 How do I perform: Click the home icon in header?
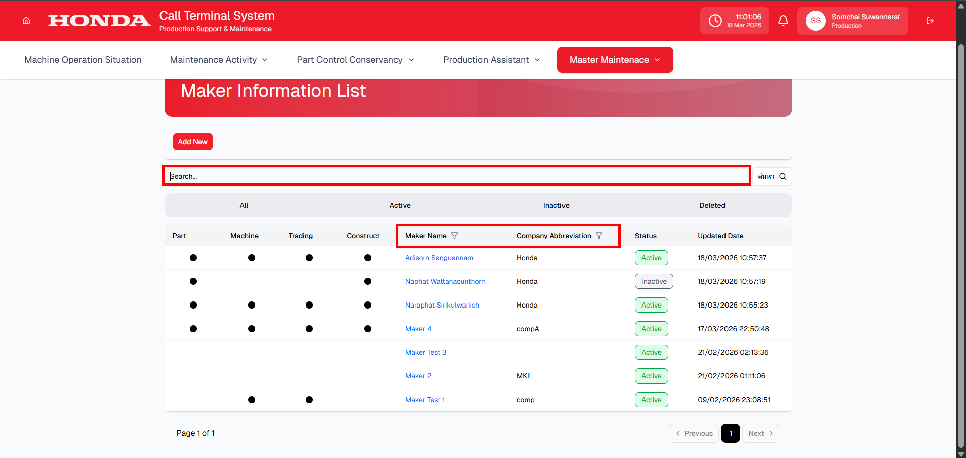click(26, 21)
